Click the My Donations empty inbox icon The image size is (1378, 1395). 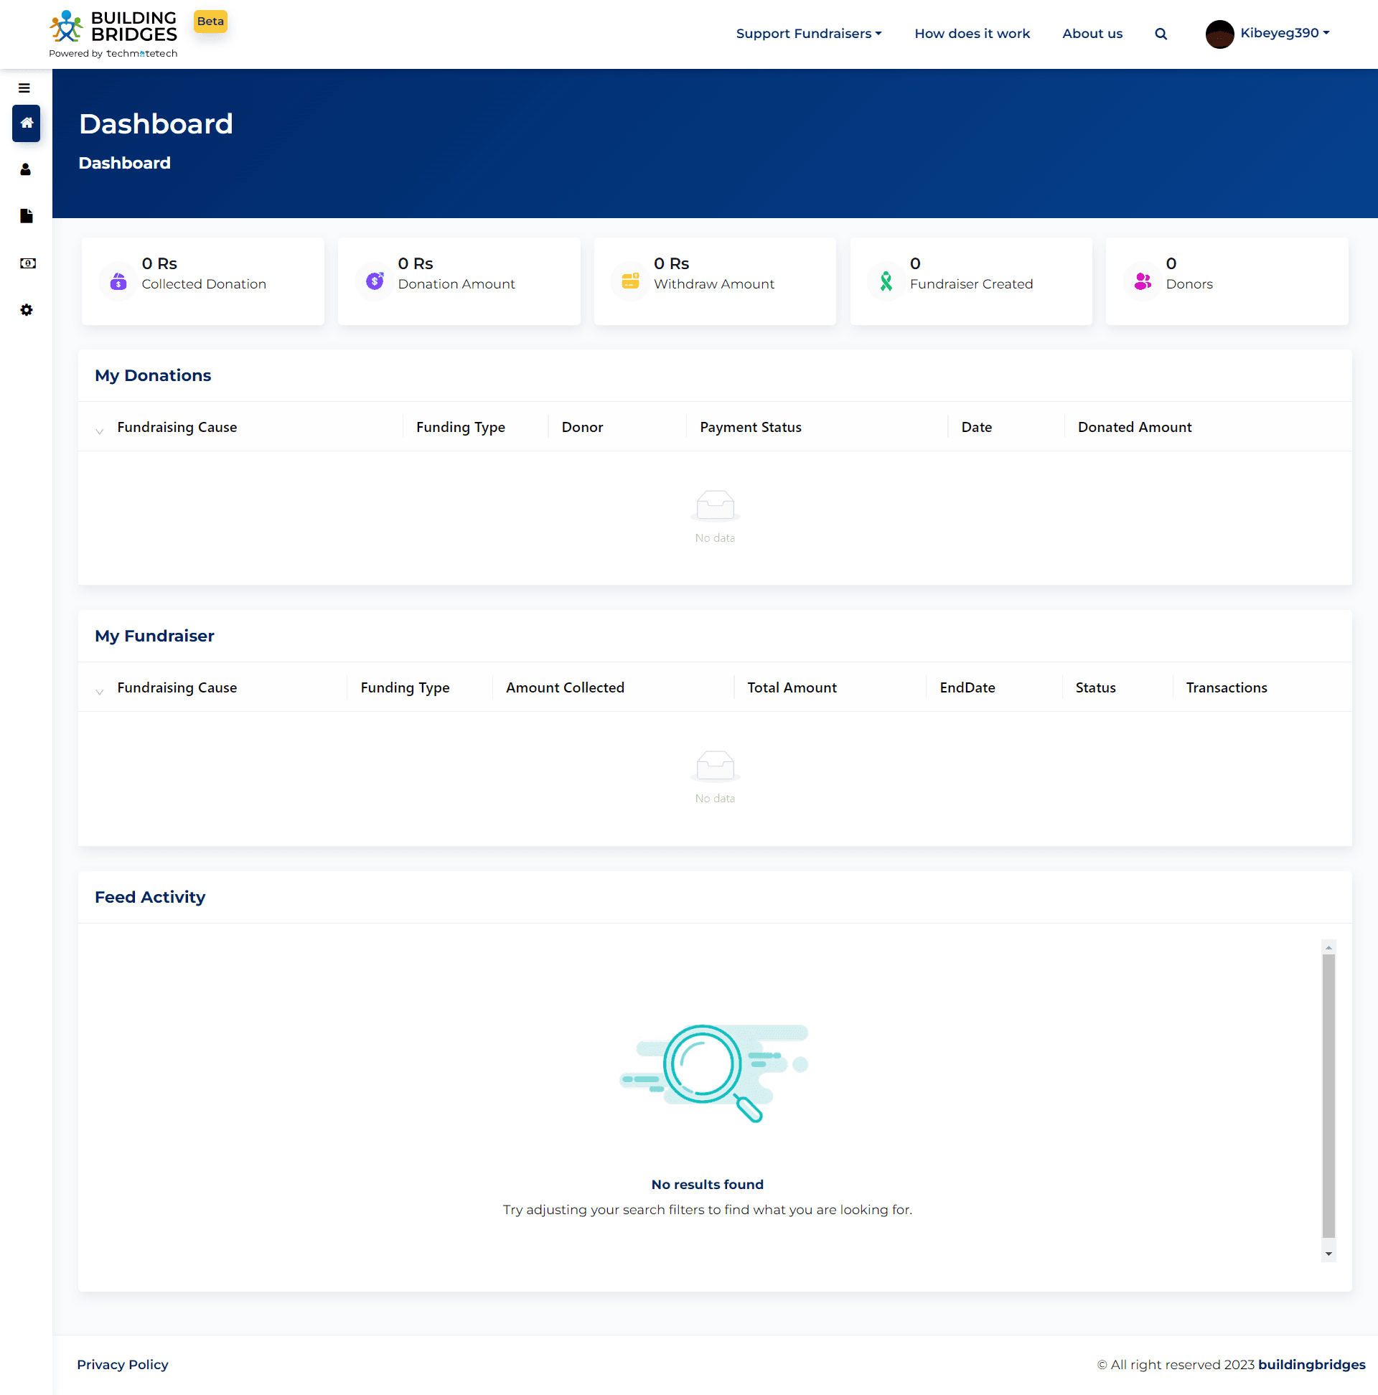(x=715, y=505)
